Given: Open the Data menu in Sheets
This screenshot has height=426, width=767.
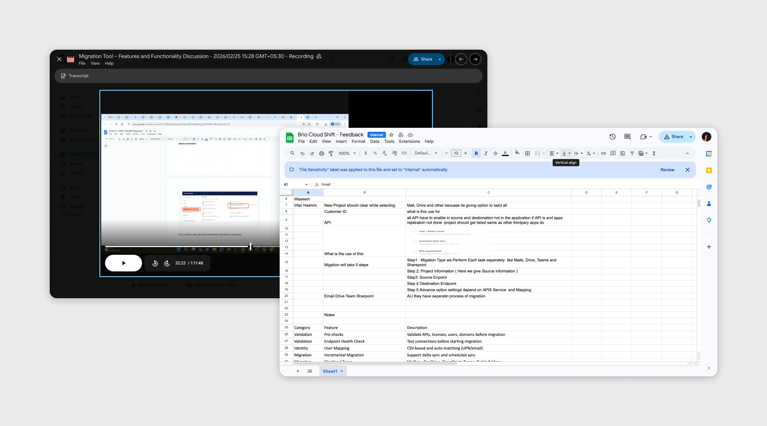Looking at the screenshot, I should pyautogui.click(x=375, y=142).
